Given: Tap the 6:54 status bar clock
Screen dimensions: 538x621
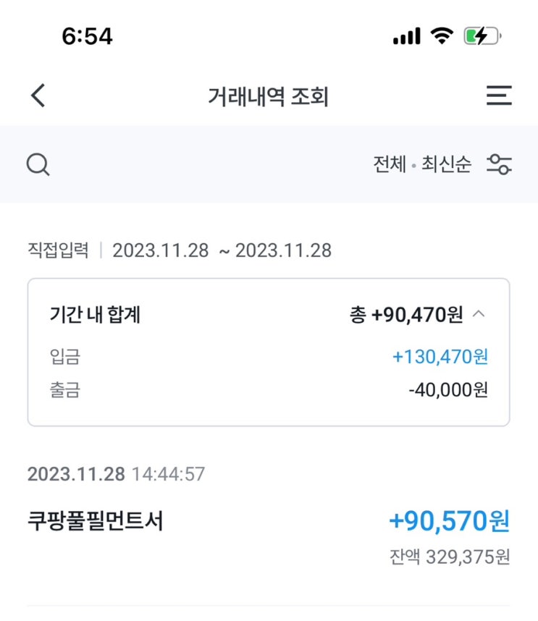Looking at the screenshot, I should (x=88, y=36).
